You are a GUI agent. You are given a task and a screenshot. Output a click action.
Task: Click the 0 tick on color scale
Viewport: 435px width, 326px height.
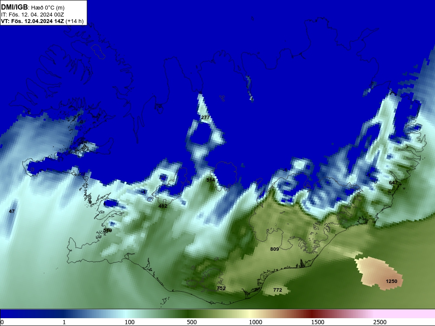(2, 322)
